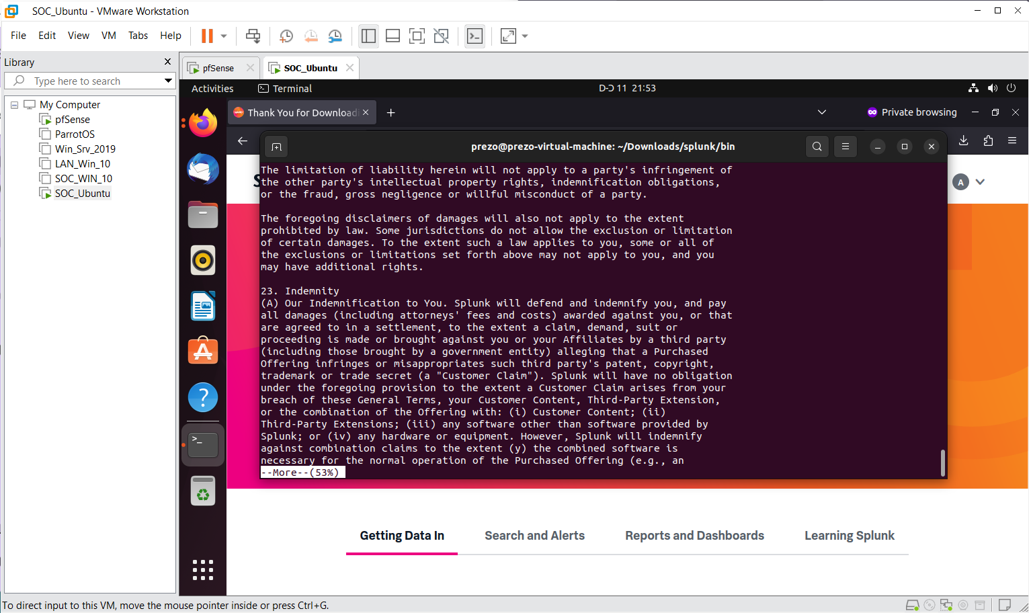Click the network icon in Ubuntu top bar
Viewport: 1029px width, 613px height.
tap(973, 88)
